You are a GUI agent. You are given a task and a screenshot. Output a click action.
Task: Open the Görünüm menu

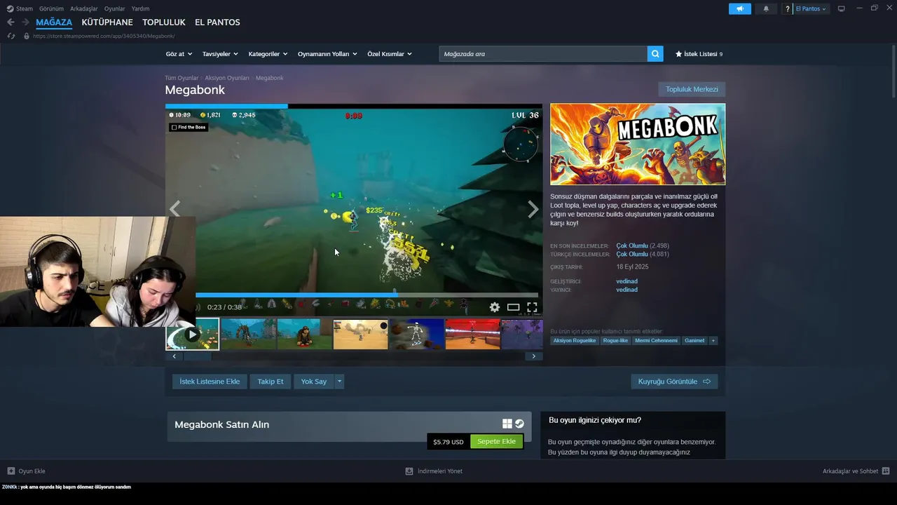(x=51, y=8)
